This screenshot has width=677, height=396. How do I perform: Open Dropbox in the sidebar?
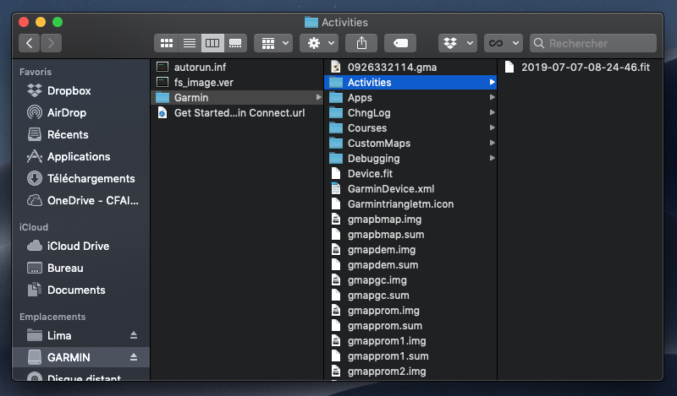[x=81, y=90]
